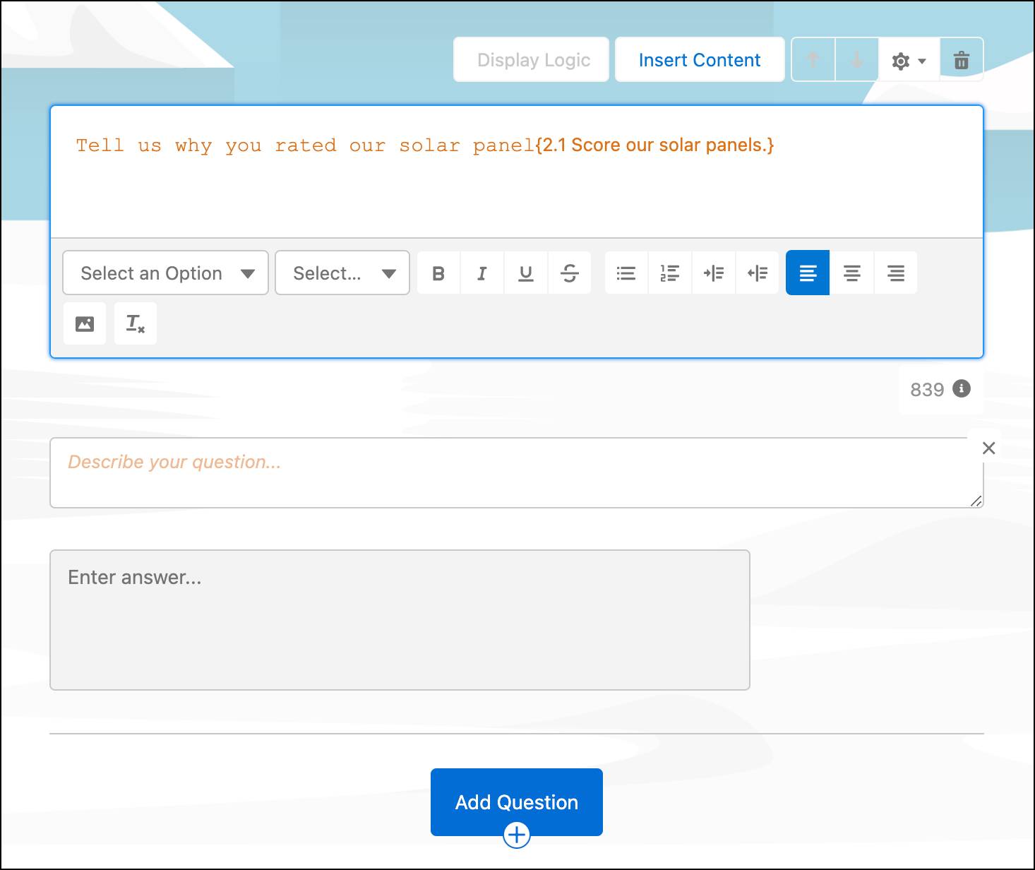
Task: Open the settings gear dropdown
Action: point(908,59)
